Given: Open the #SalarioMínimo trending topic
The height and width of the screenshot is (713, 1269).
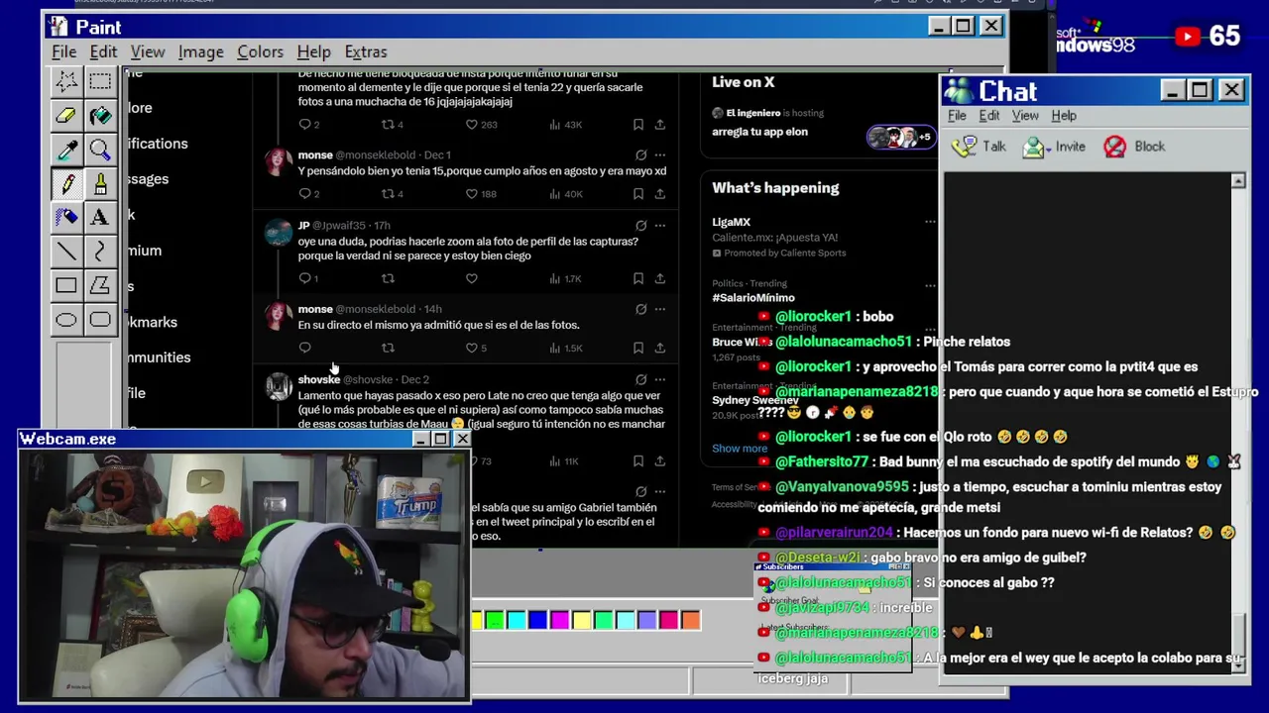Looking at the screenshot, I should 753,297.
